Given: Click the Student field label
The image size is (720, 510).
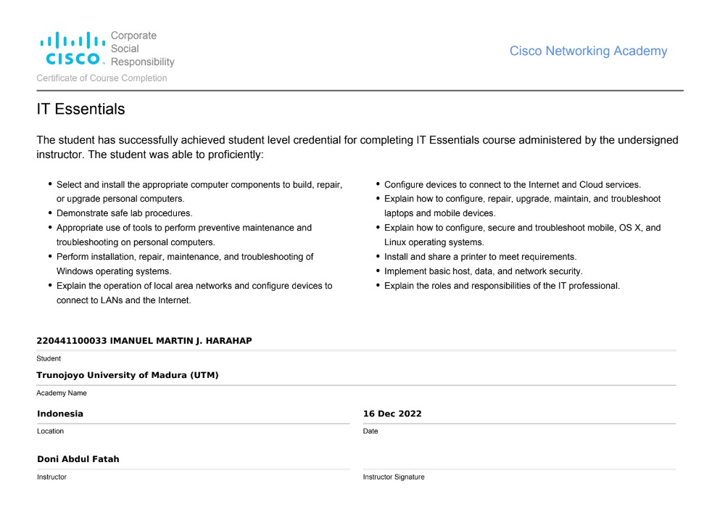Looking at the screenshot, I should [x=49, y=358].
